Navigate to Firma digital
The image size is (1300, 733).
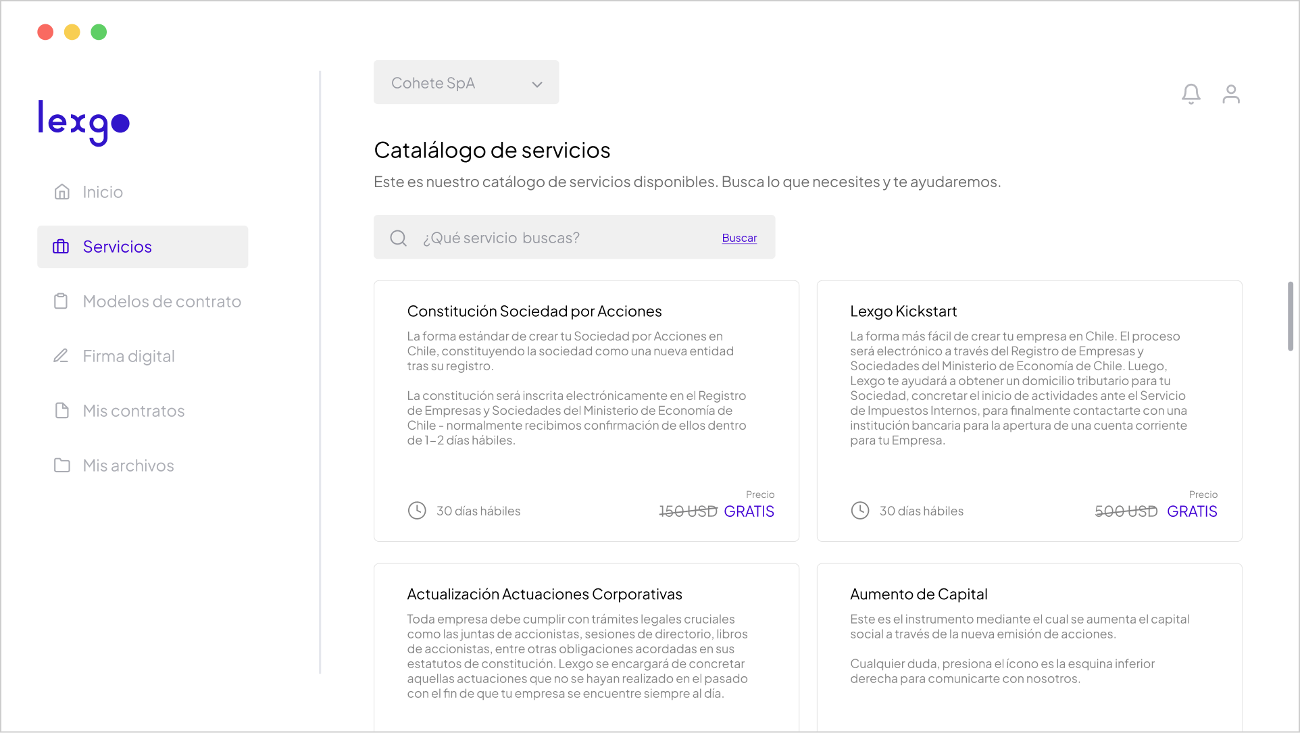point(128,356)
